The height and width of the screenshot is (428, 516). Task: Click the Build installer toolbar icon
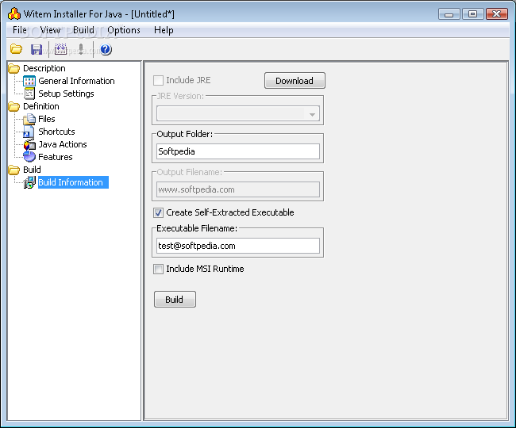(60, 49)
